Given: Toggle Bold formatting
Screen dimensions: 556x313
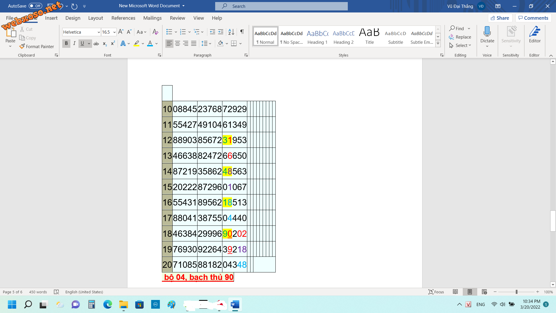Looking at the screenshot, I should (66, 43).
